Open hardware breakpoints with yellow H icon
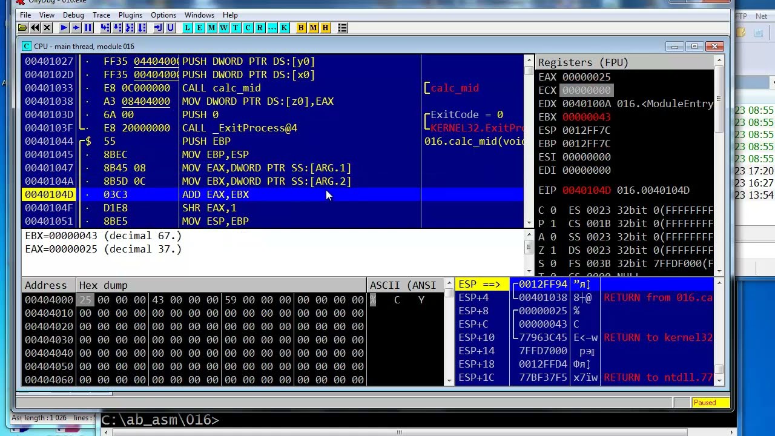This screenshot has height=436, width=775. [325, 28]
